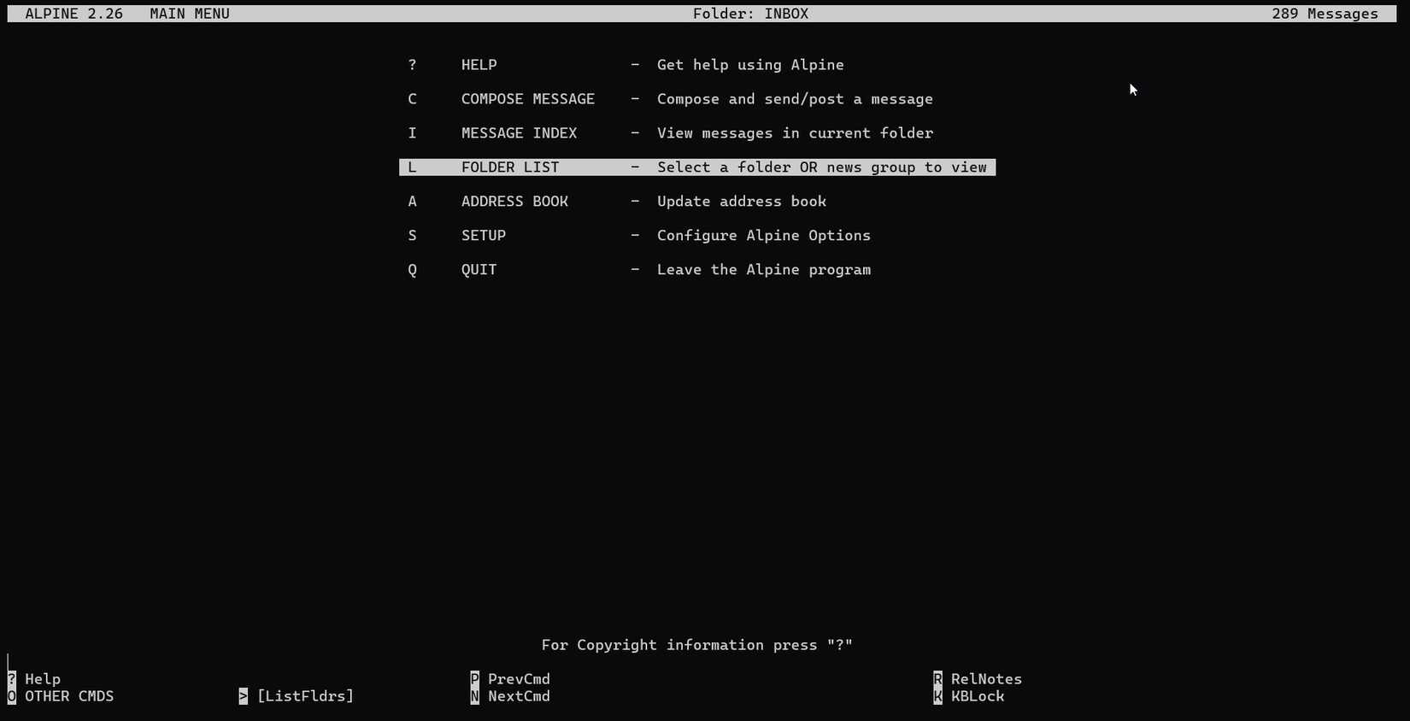Open MESSAGE INDEX from the main menu

519,133
